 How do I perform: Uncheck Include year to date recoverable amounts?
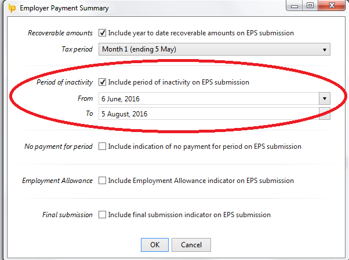102,33
